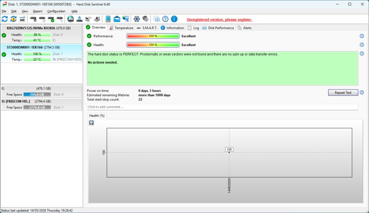This screenshot has height=213, width=369.
Task: Click the Unregistered version register link
Action: pyautogui.click(x=219, y=20)
